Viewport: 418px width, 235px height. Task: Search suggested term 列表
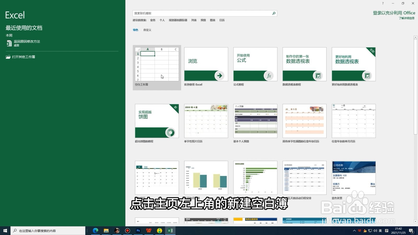[x=194, y=20]
